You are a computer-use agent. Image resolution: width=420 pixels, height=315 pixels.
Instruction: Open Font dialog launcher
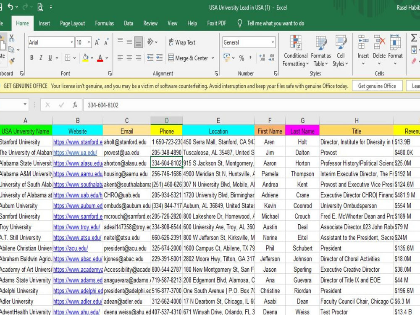click(x=110, y=73)
